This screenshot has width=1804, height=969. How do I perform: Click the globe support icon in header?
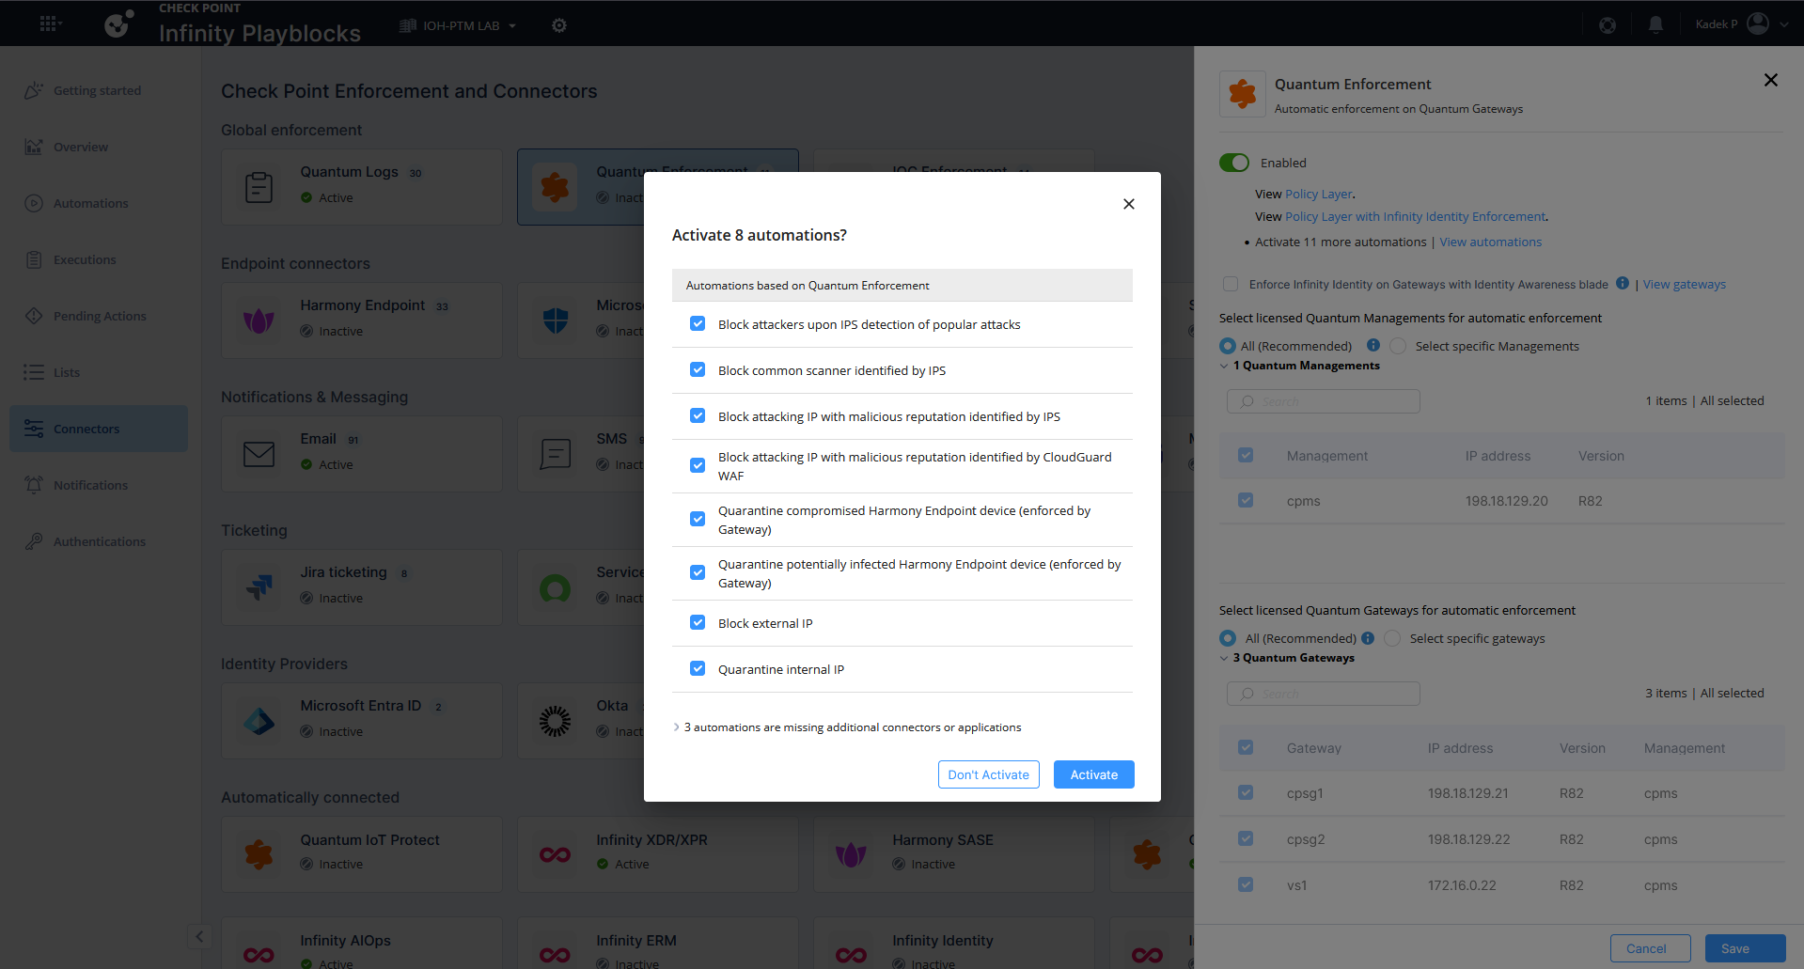coord(1608,24)
